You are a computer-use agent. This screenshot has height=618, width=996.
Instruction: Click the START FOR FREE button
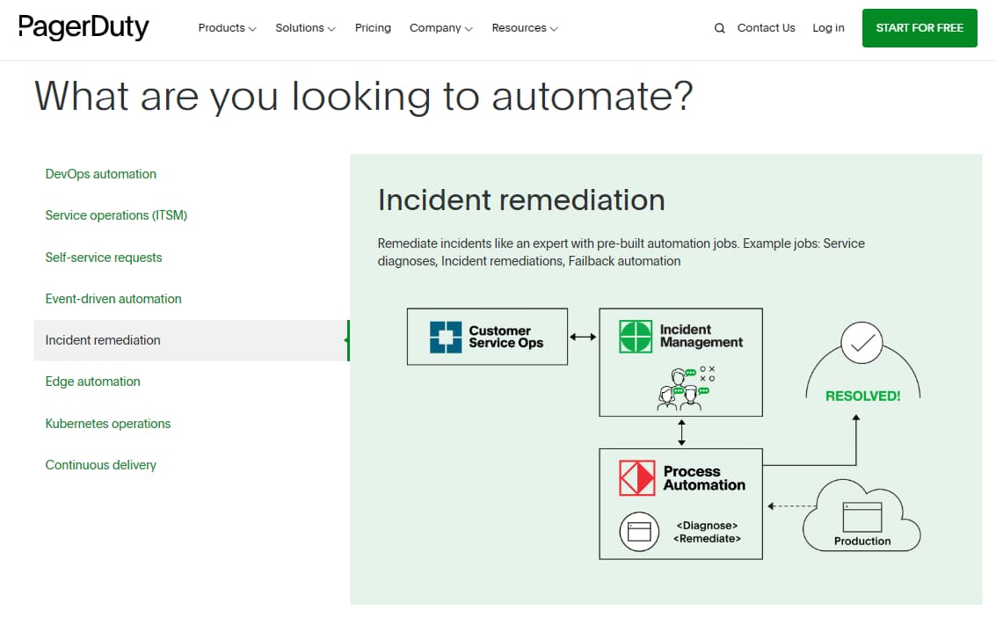pos(920,28)
